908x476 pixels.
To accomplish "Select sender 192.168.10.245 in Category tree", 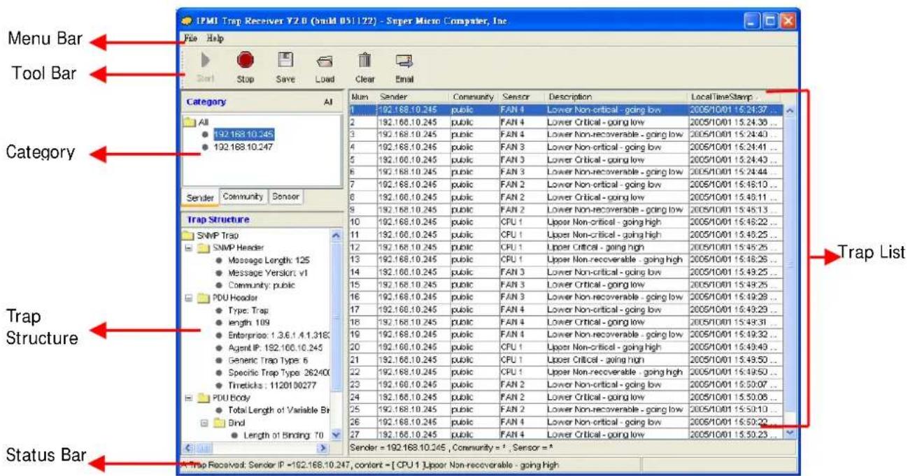I will tap(244, 134).
